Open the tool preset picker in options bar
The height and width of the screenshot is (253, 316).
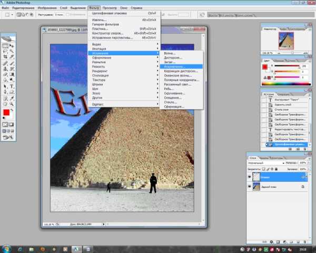click(x=8, y=15)
